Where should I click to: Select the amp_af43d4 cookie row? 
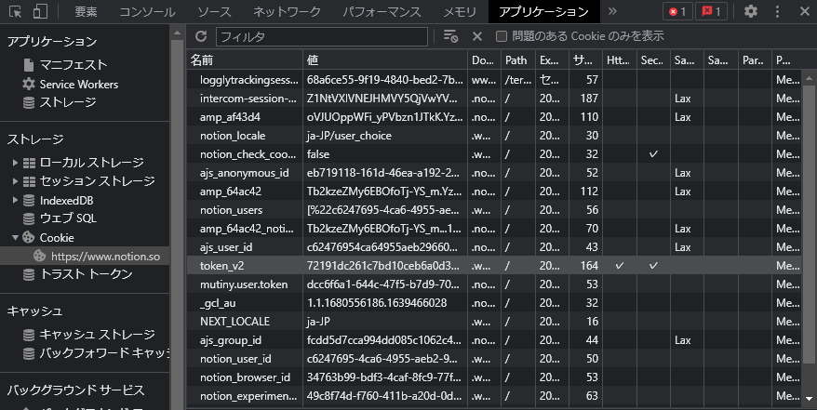(x=493, y=117)
